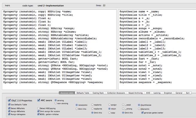
Task: Open the Defaults Table tab
Action: click(83, 93)
